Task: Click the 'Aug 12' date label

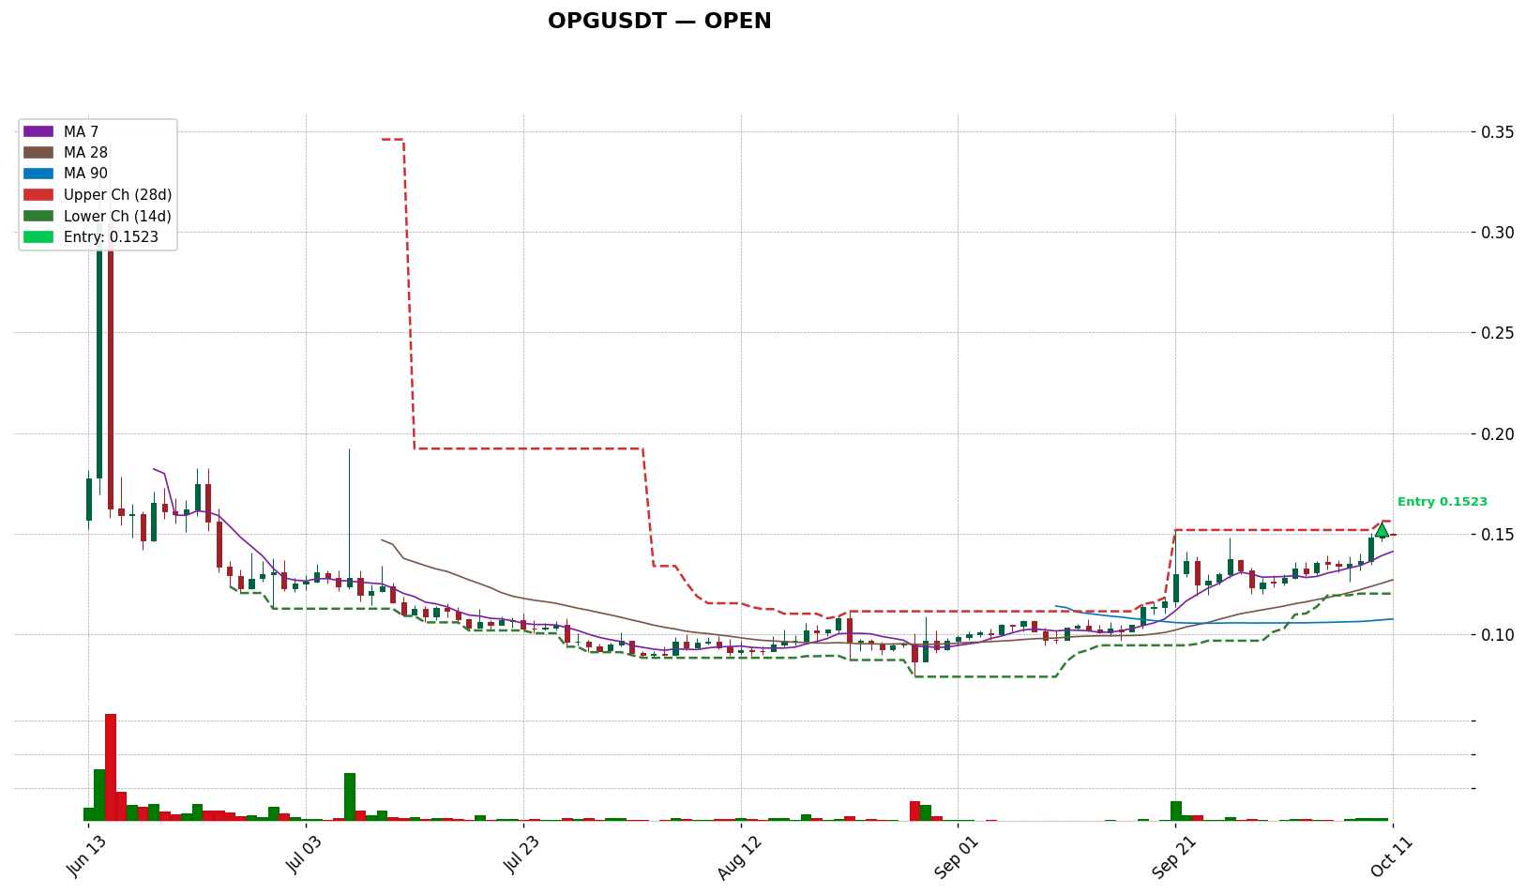Action: click(x=738, y=857)
